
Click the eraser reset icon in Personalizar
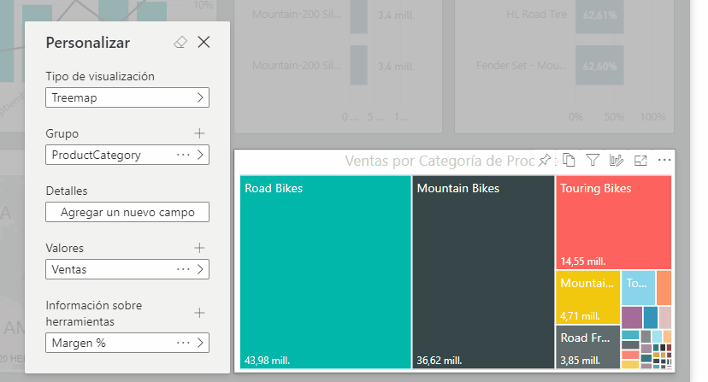(x=180, y=43)
